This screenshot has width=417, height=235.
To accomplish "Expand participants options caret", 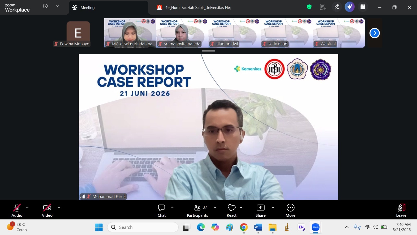I will (215, 208).
